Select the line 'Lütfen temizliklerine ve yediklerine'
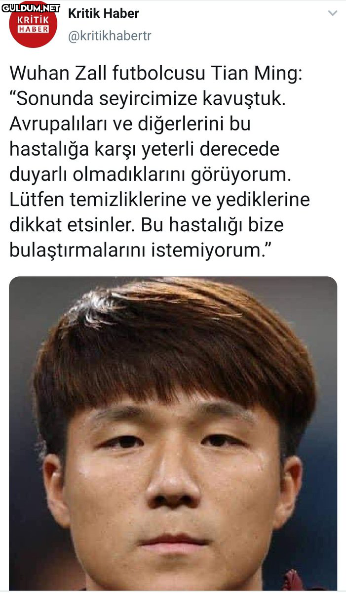Image resolution: width=346 pixels, height=593 pixels. click(159, 200)
